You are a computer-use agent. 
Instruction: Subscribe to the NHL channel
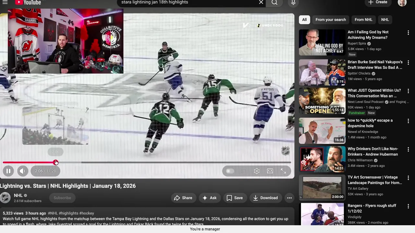point(62,198)
